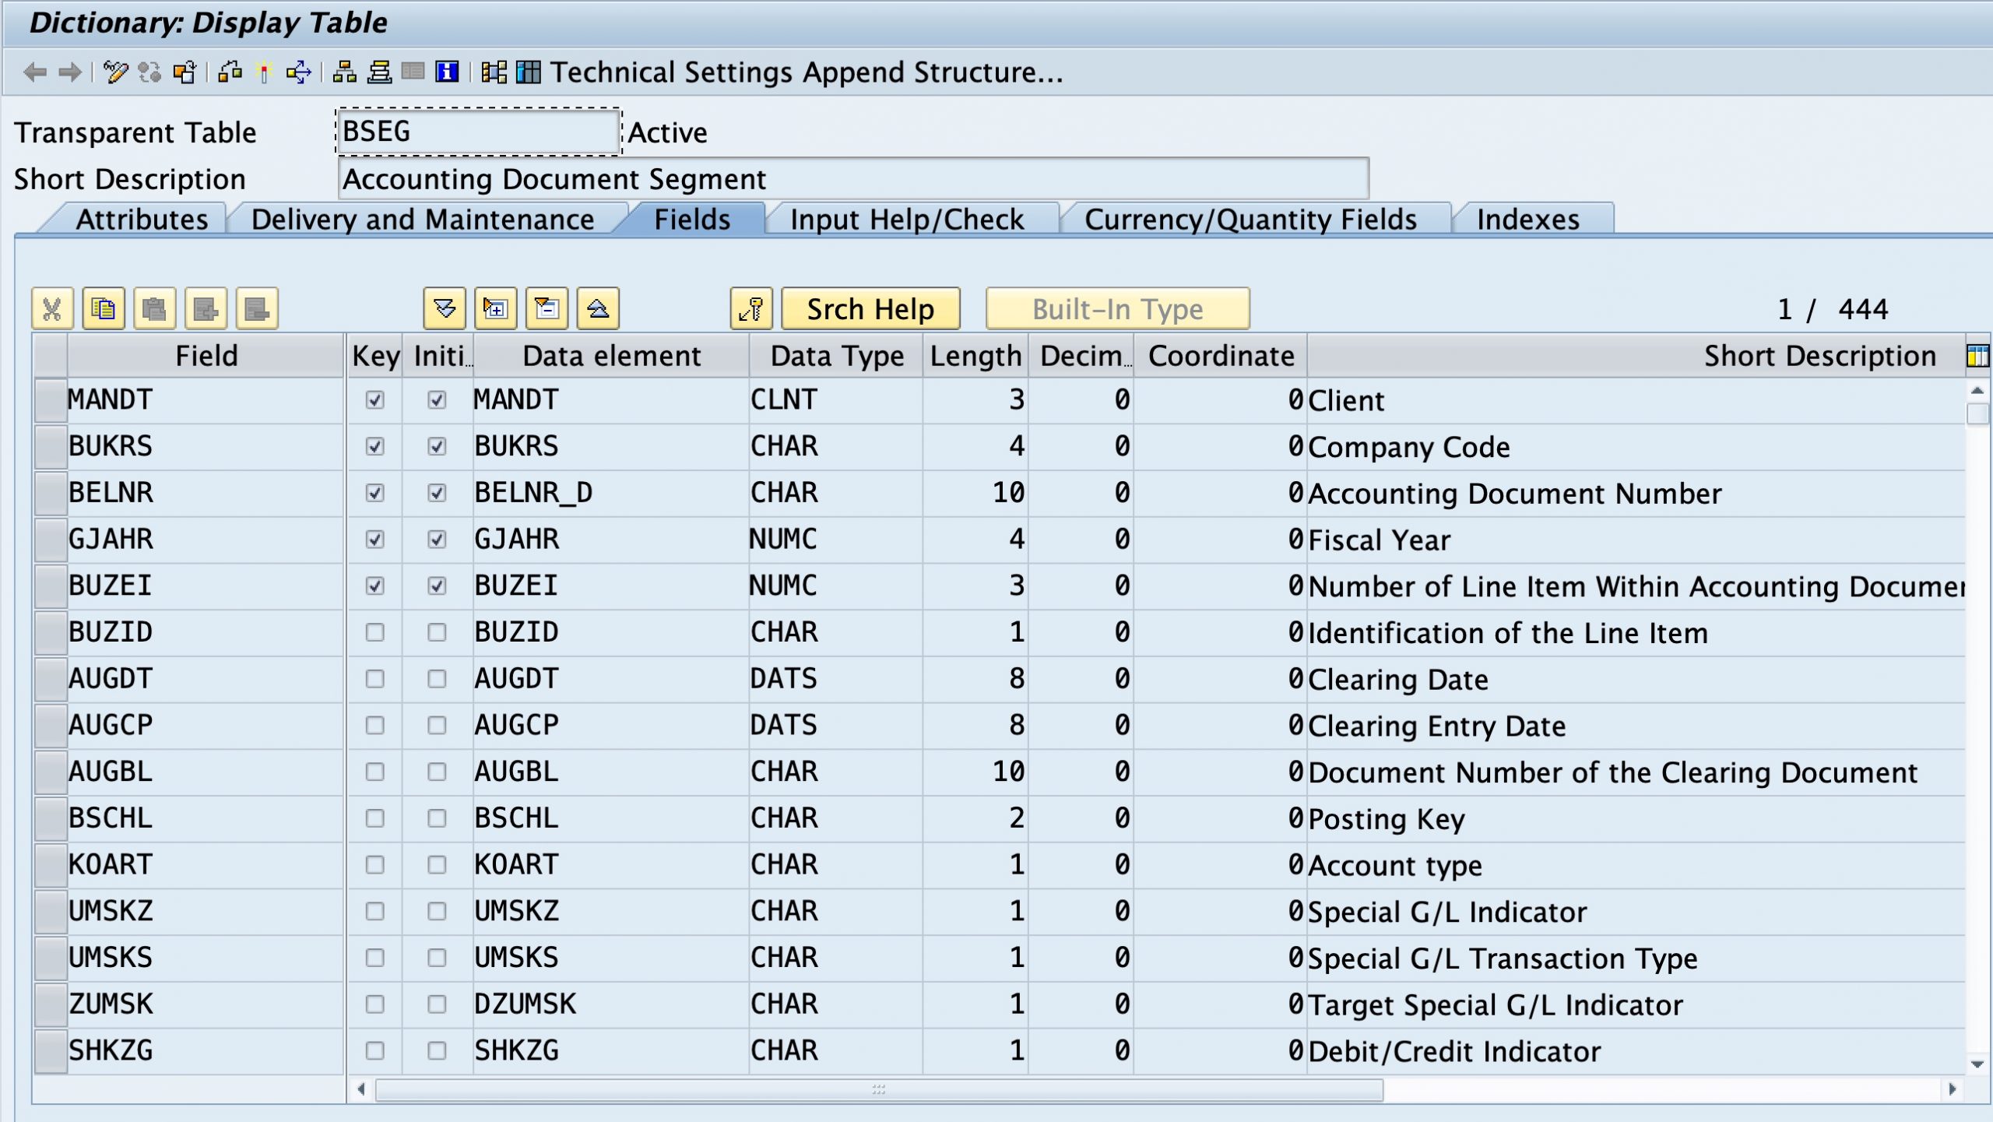The image size is (1993, 1122).
Task: Uncheck the Key checkbox for MANDT
Action: point(376,400)
